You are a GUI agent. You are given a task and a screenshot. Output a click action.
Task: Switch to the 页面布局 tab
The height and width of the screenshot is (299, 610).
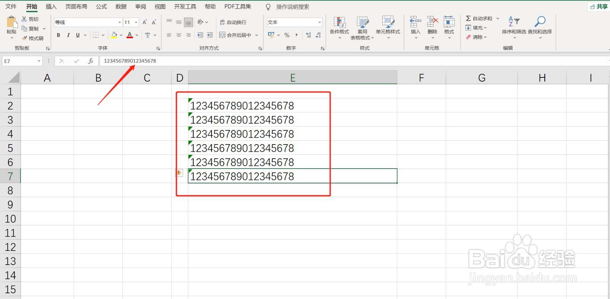coord(76,6)
